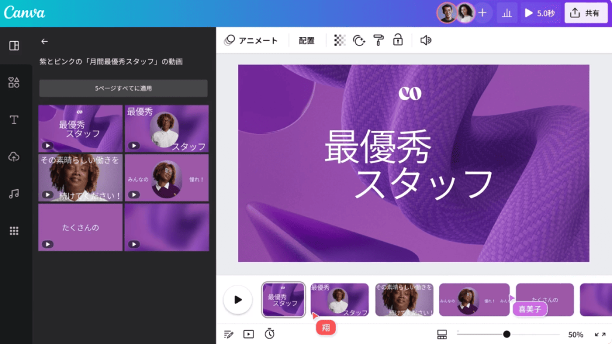Click the transparency checkerboard icon
This screenshot has width=612, height=344.
tap(339, 40)
